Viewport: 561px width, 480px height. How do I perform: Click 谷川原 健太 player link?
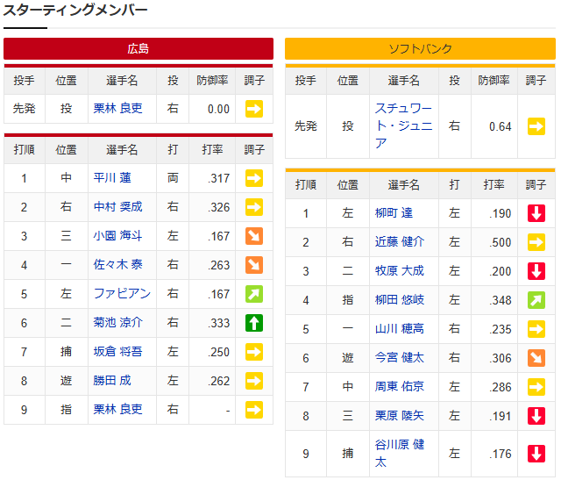pyautogui.click(x=400, y=454)
